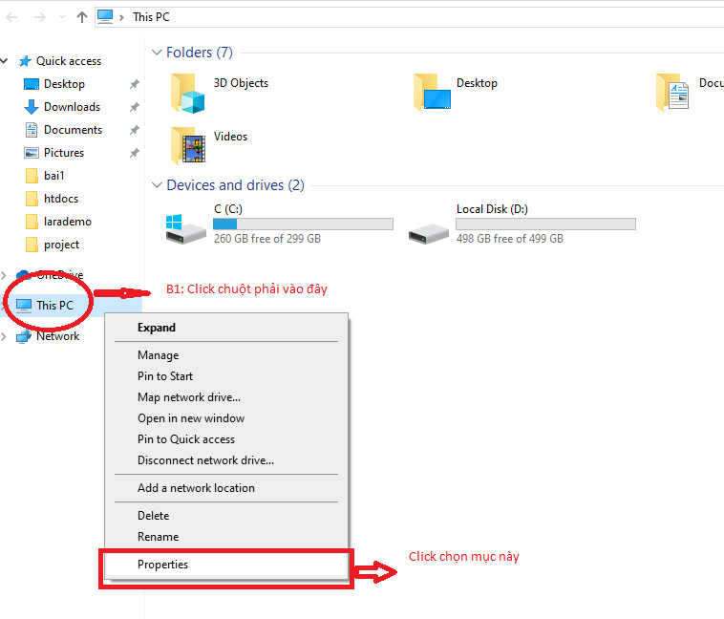The width and height of the screenshot is (724, 619).
Task: Click the Pictures icon in the sidebar
Action: pos(31,153)
